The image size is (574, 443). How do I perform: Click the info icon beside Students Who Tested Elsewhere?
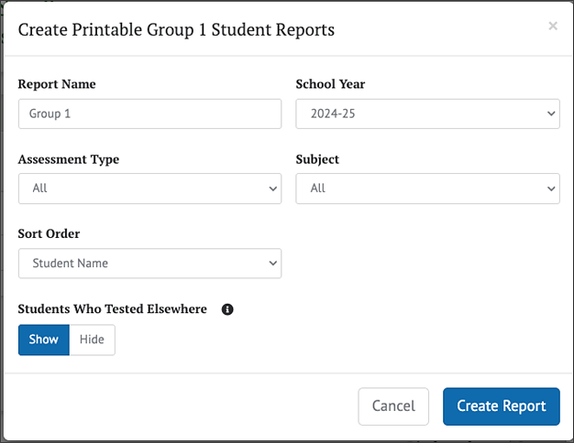pyautogui.click(x=227, y=309)
